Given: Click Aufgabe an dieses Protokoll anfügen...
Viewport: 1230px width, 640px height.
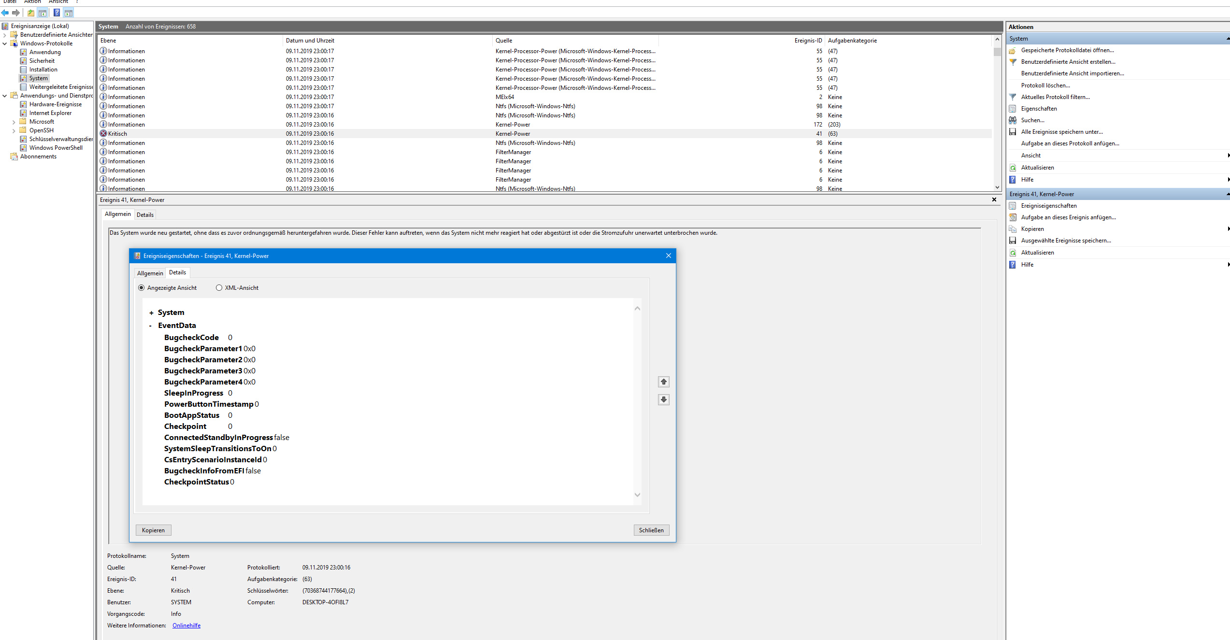Looking at the screenshot, I should pyautogui.click(x=1070, y=143).
